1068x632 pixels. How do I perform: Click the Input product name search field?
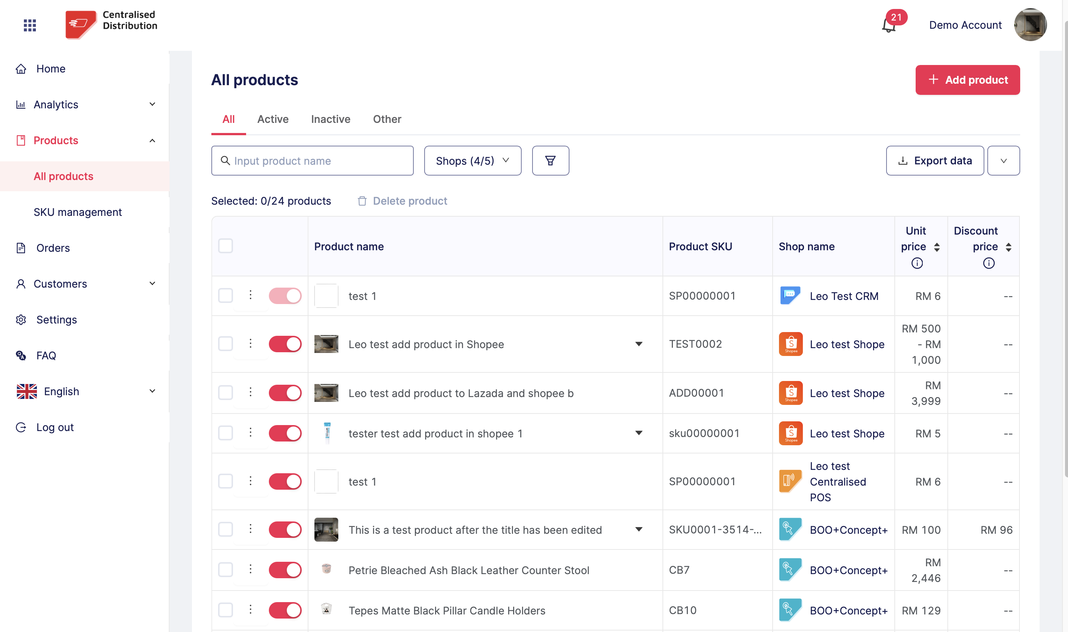312,161
